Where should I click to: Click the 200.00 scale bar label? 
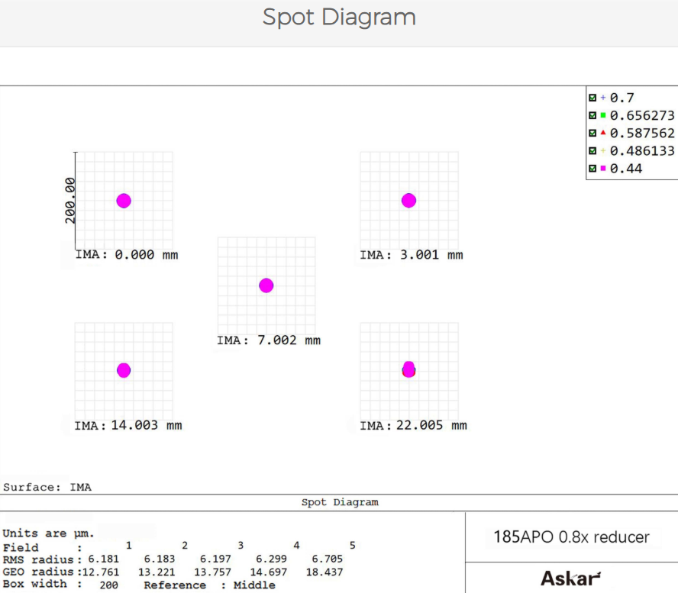70,200
